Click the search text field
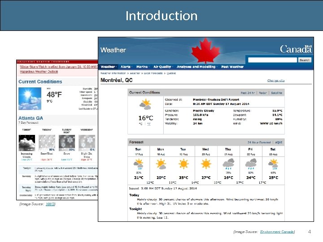Image resolution: width=323 pixels, height=242 pixels. coord(273,60)
